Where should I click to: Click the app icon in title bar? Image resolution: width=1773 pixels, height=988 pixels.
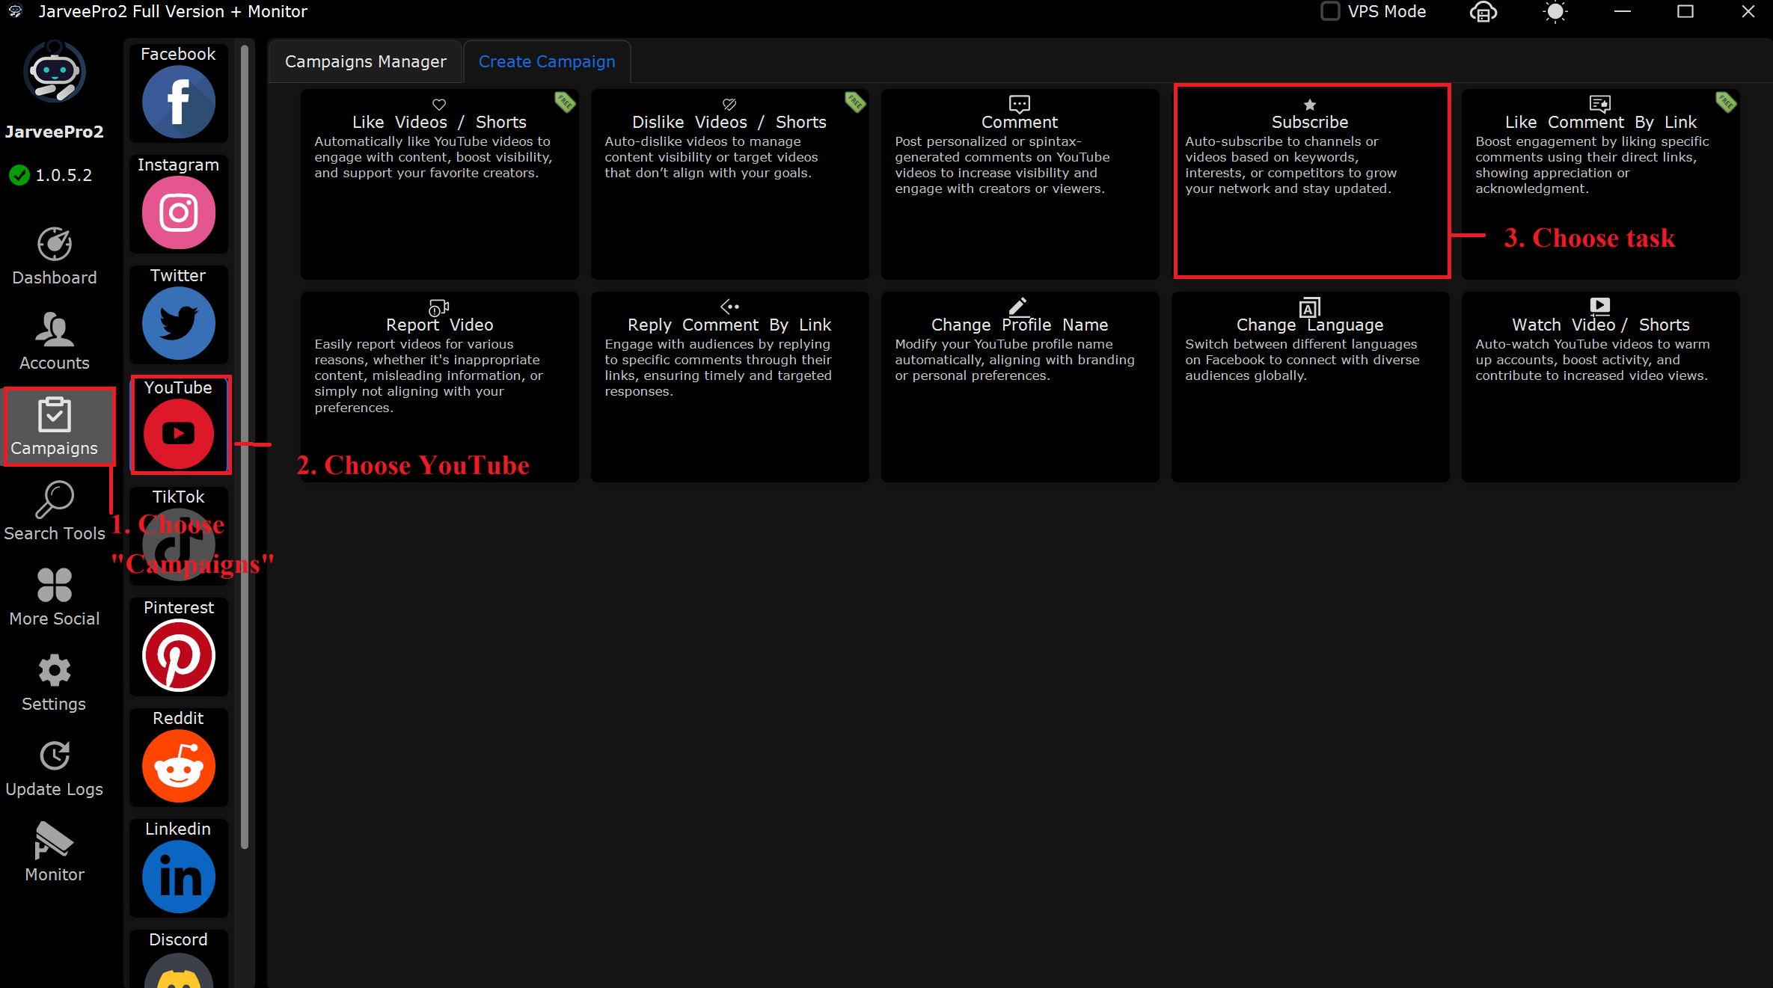click(x=16, y=11)
